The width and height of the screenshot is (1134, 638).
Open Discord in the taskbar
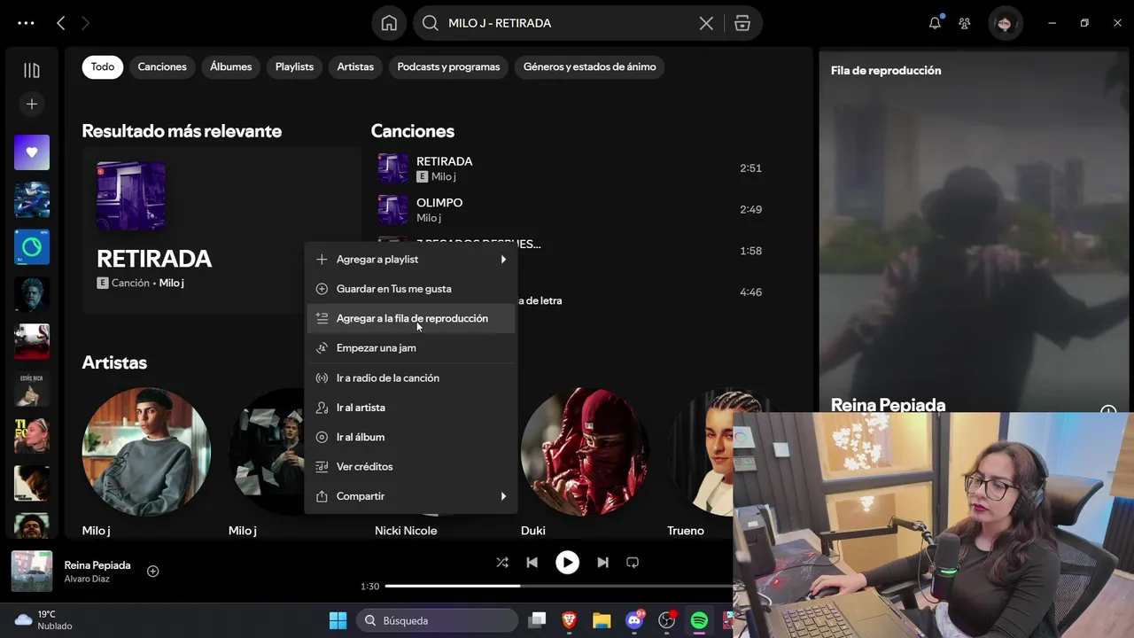[x=634, y=620]
